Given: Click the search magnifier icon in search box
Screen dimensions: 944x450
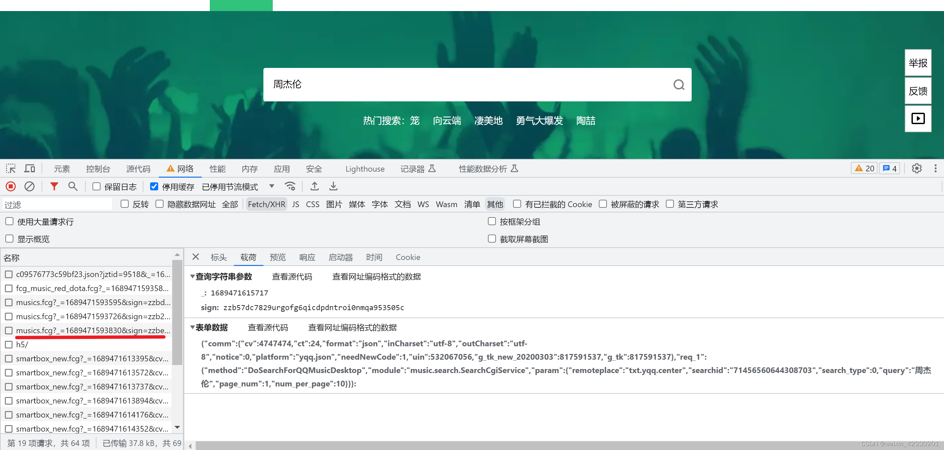Looking at the screenshot, I should click(x=679, y=85).
